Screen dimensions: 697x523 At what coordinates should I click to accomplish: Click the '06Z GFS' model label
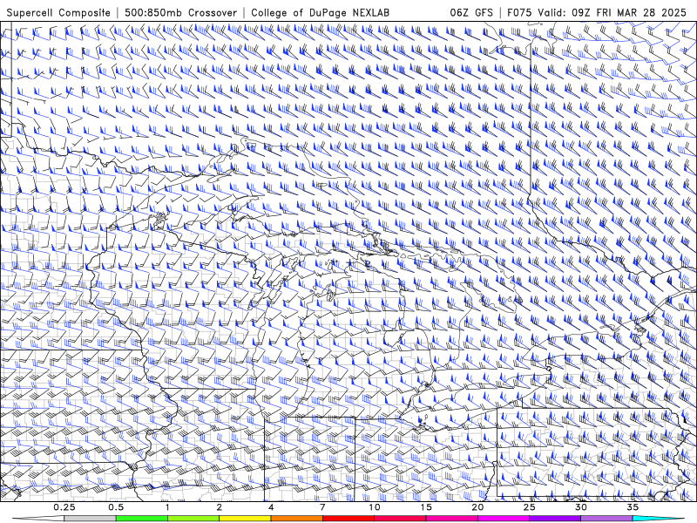[x=471, y=13]
